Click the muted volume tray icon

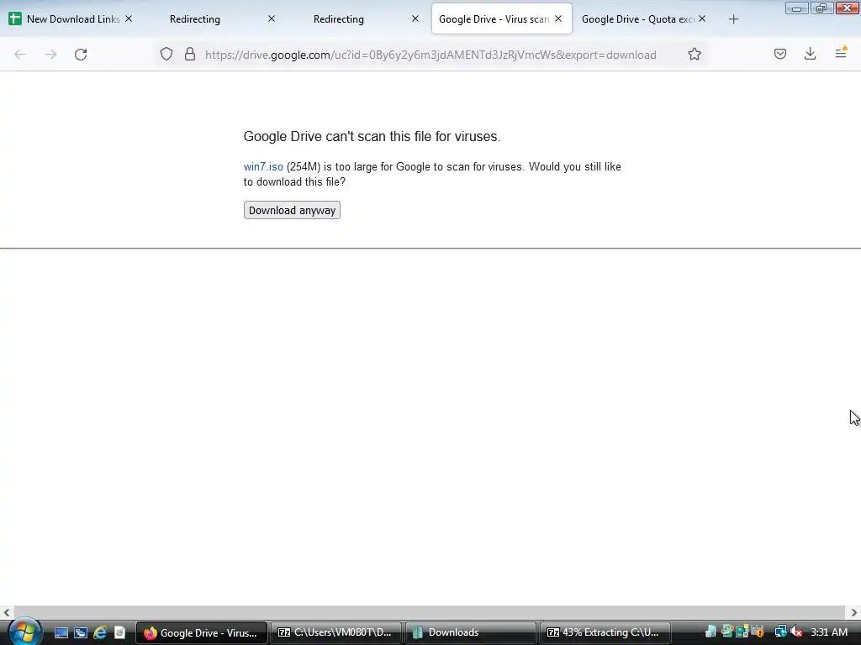pos(797,632)
